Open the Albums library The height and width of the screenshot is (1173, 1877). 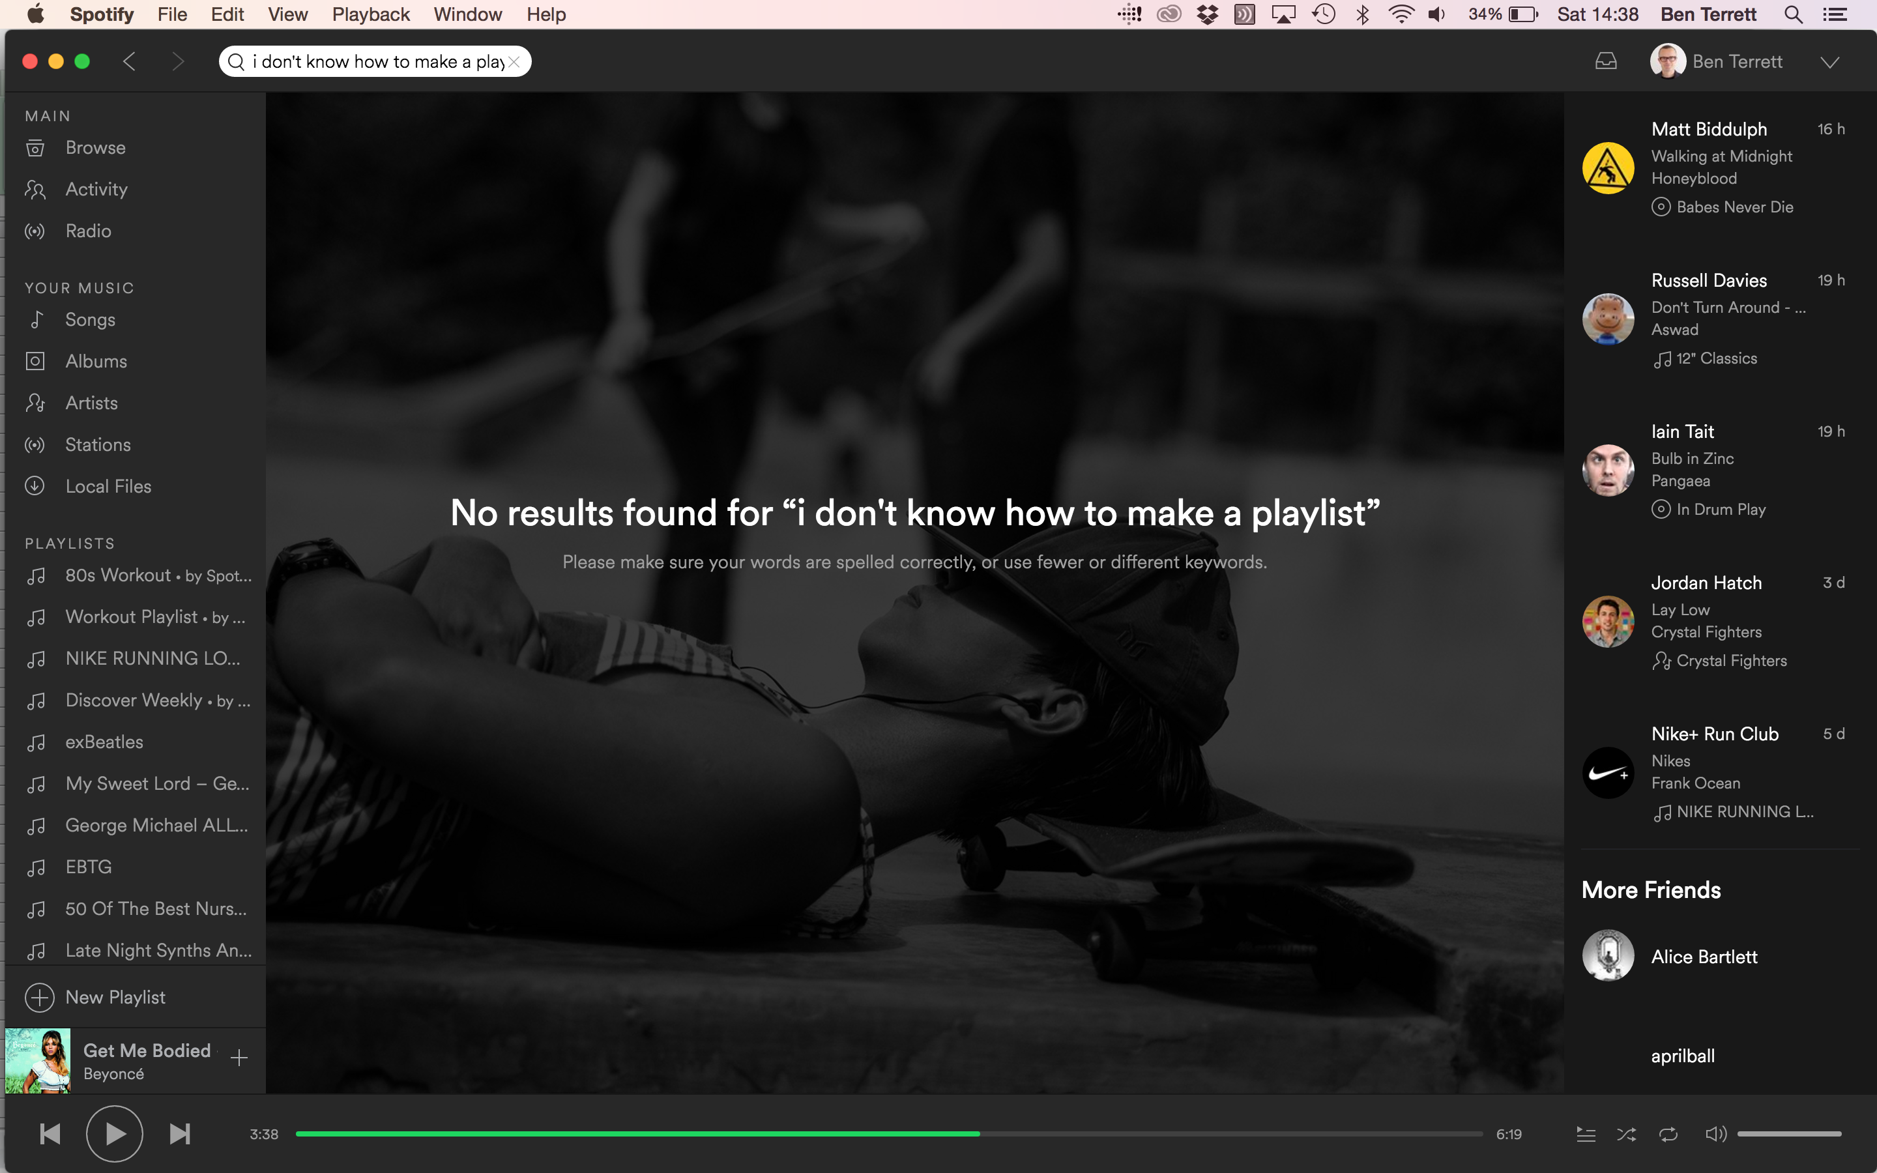click(95, 361)
